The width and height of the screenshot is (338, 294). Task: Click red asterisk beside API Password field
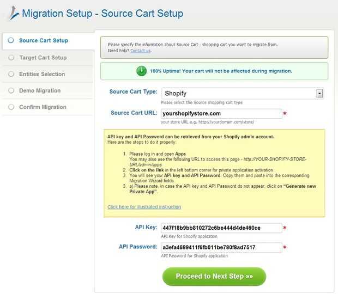coord(285,248)
